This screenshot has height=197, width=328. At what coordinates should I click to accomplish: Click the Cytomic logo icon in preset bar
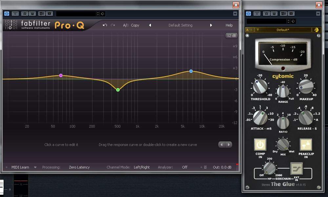[x=316, y=30]
